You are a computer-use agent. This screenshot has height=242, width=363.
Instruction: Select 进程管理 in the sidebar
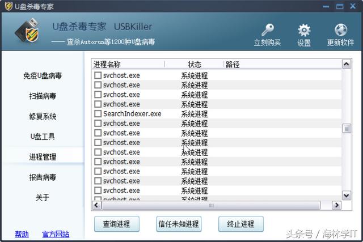43,157
